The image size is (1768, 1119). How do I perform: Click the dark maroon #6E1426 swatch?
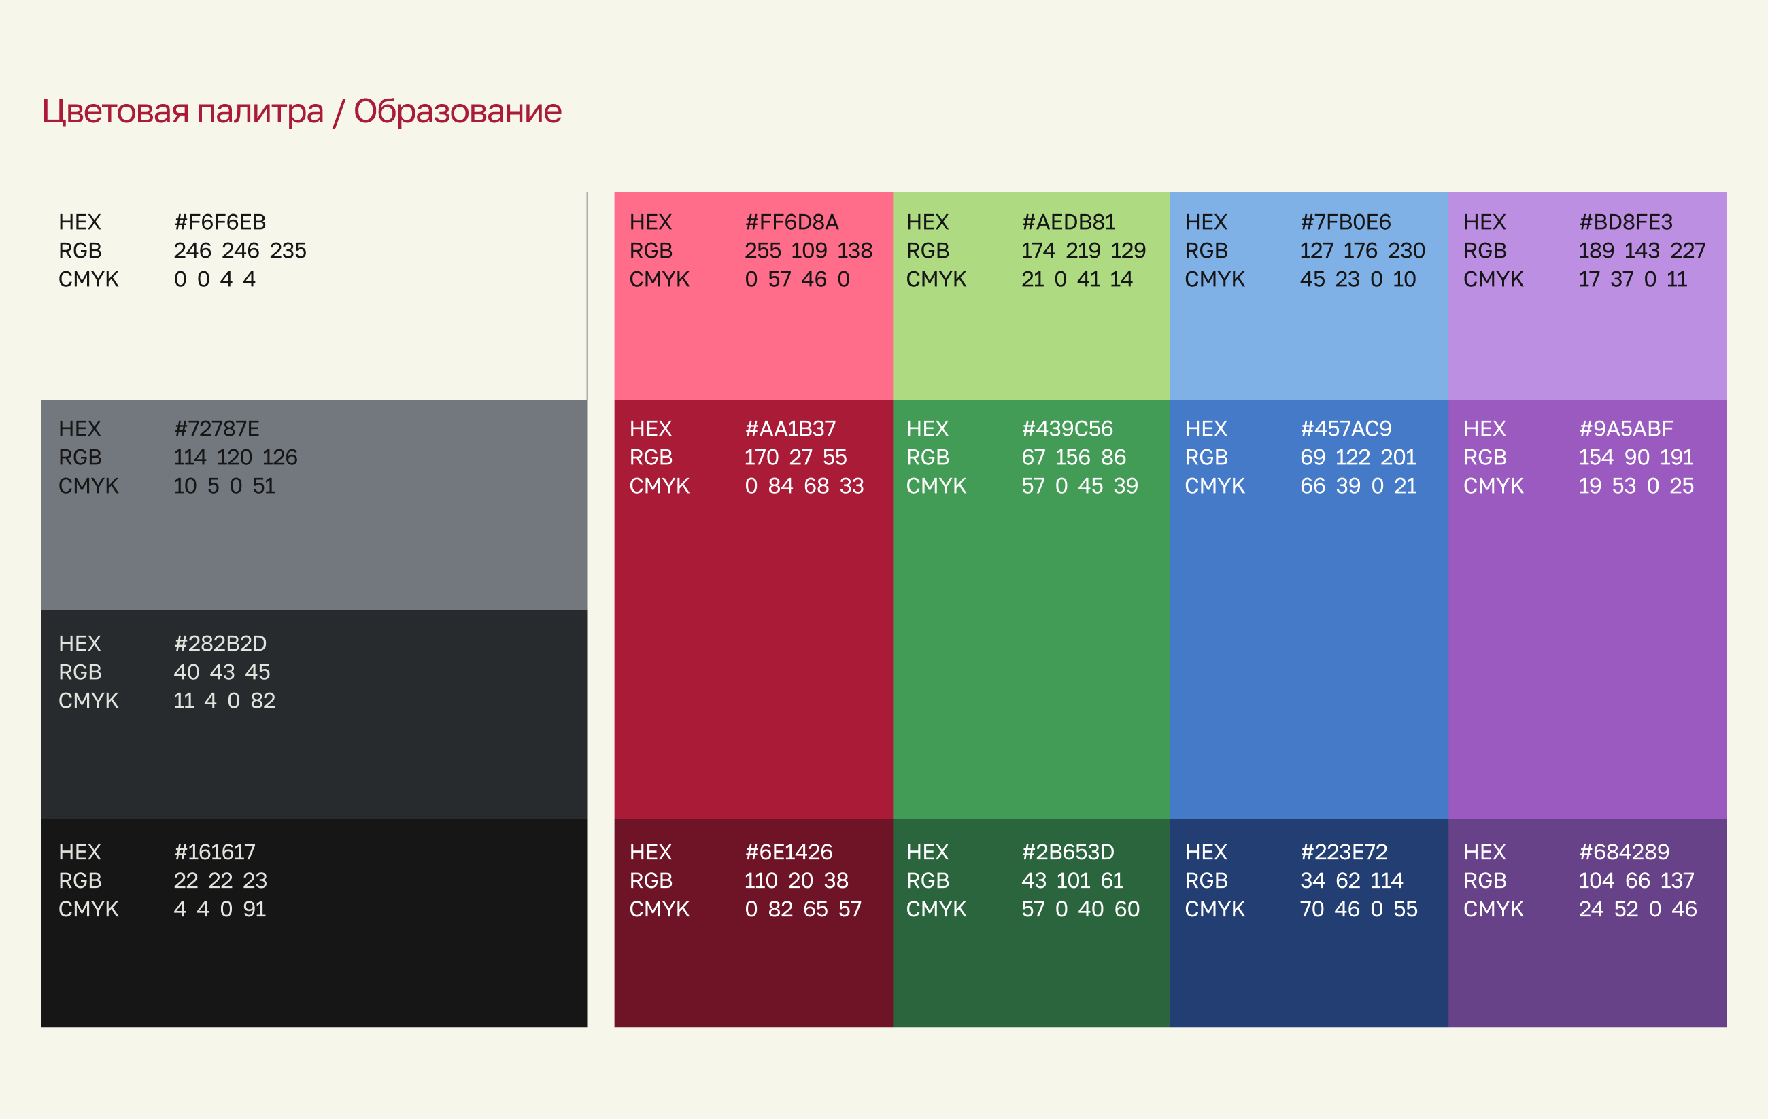(x=753, y=969)
